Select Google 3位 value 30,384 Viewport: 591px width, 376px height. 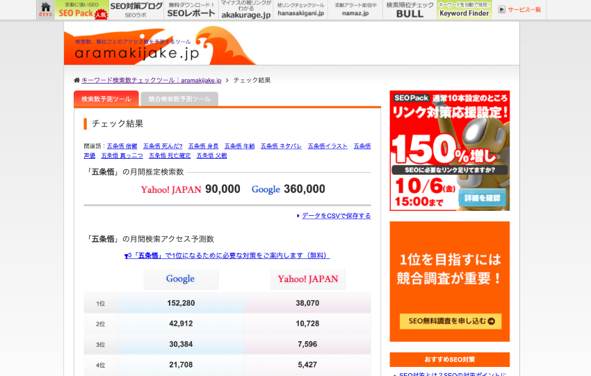(x=181, y=344)
